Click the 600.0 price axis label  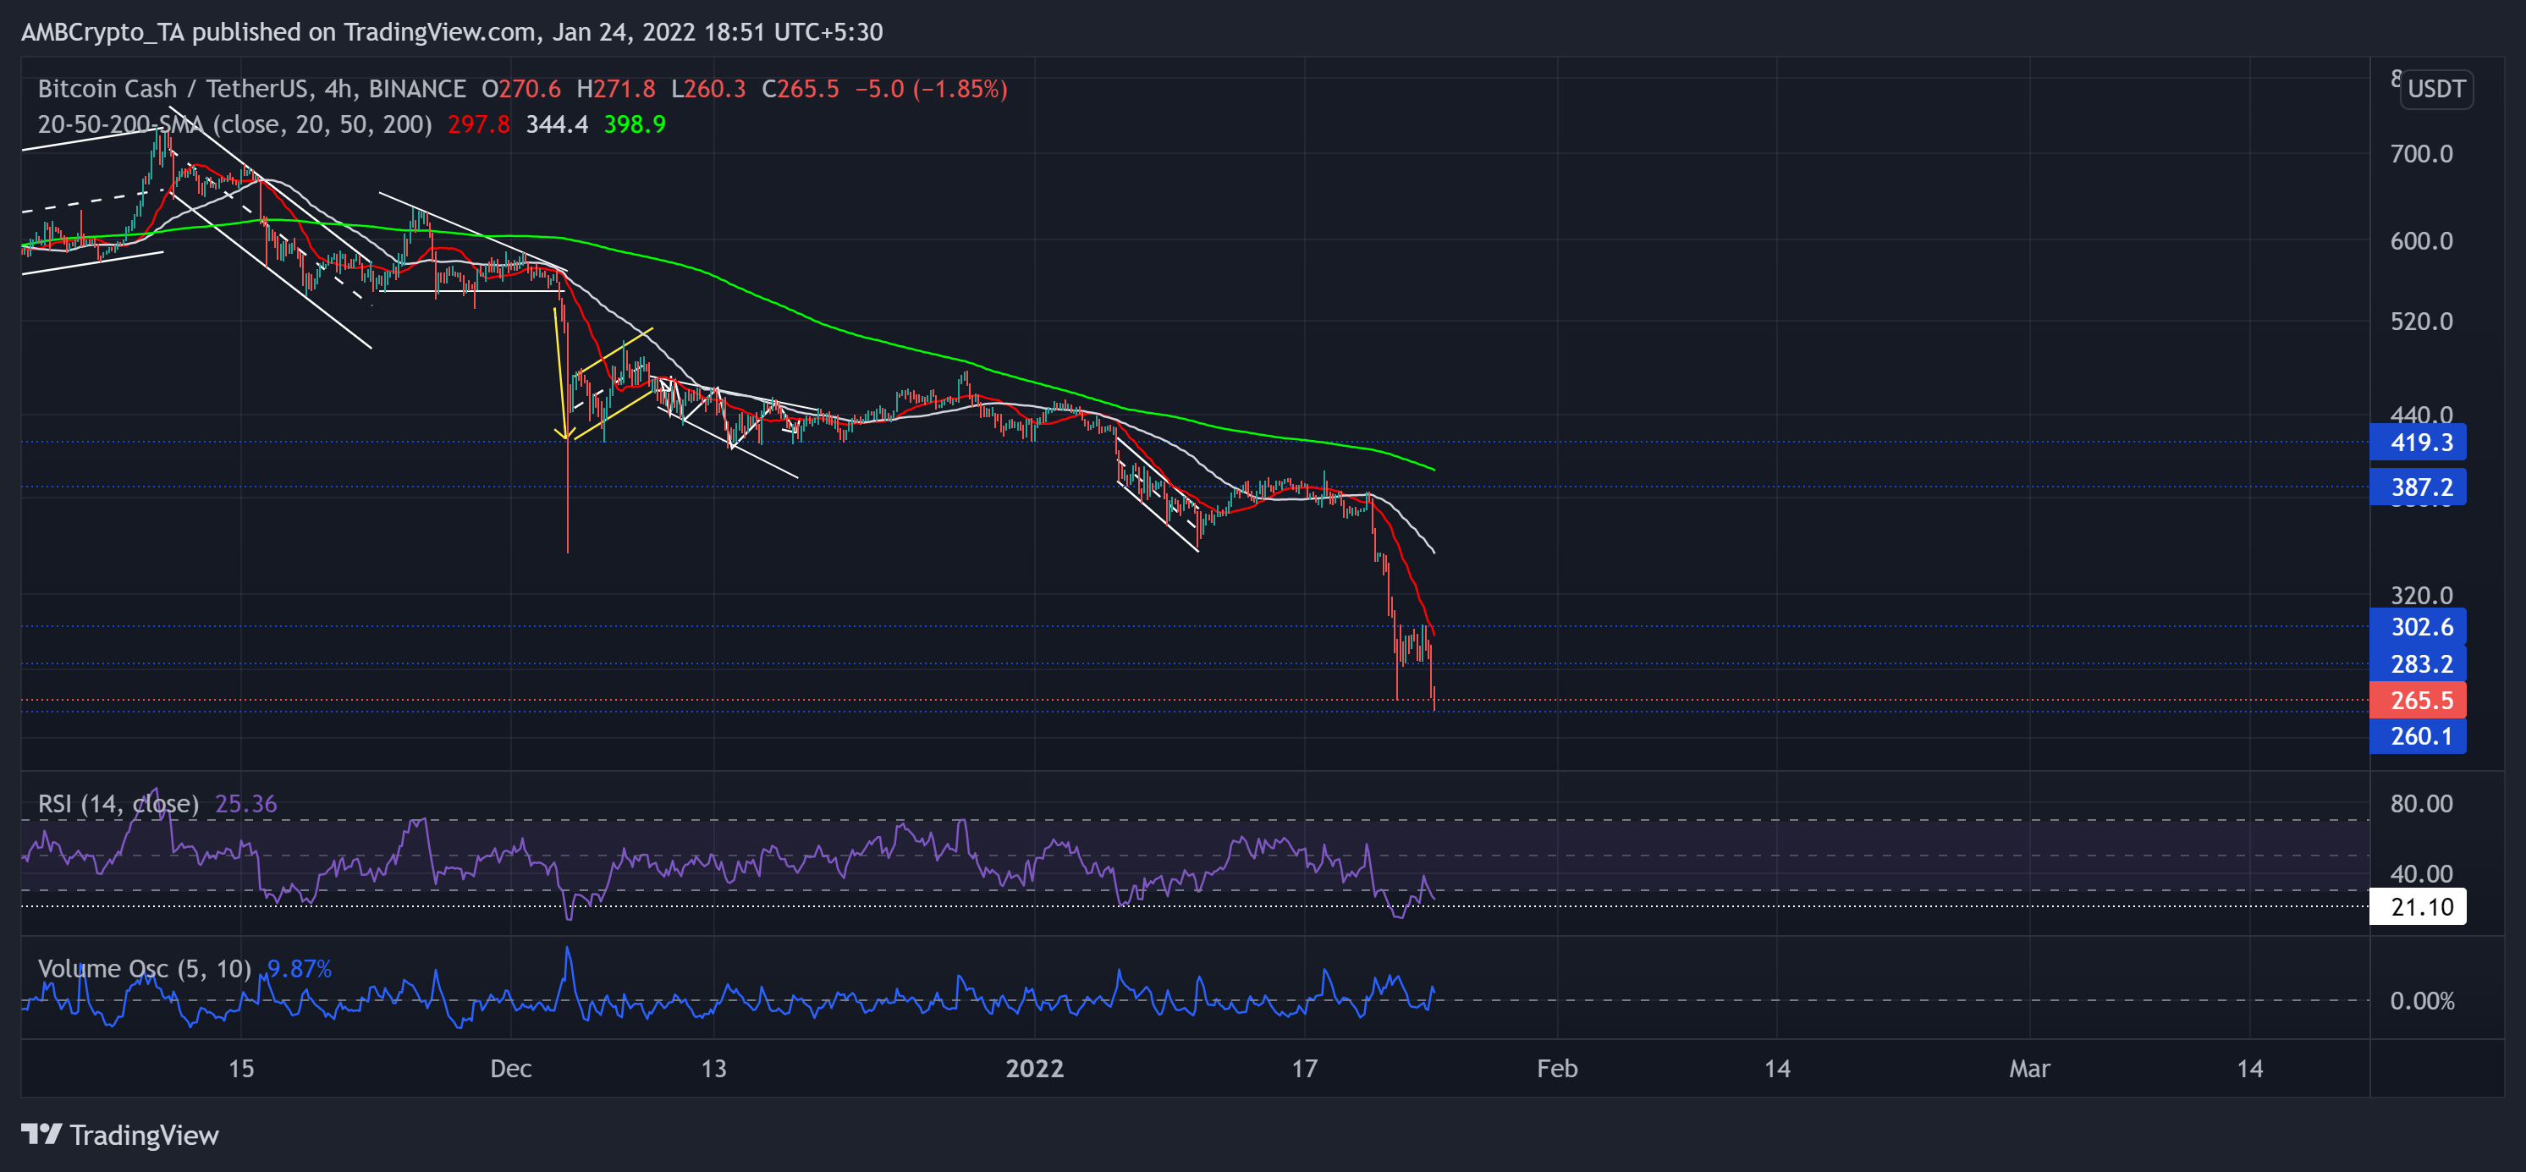click(x=2421, y=241)
